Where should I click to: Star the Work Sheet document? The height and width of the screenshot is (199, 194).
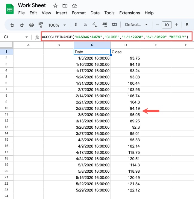(55, 6)
